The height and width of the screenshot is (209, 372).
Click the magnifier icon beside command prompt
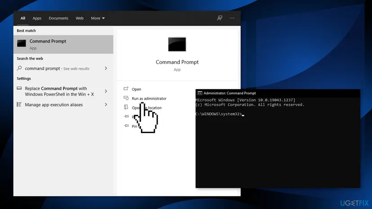pos(19,68)
